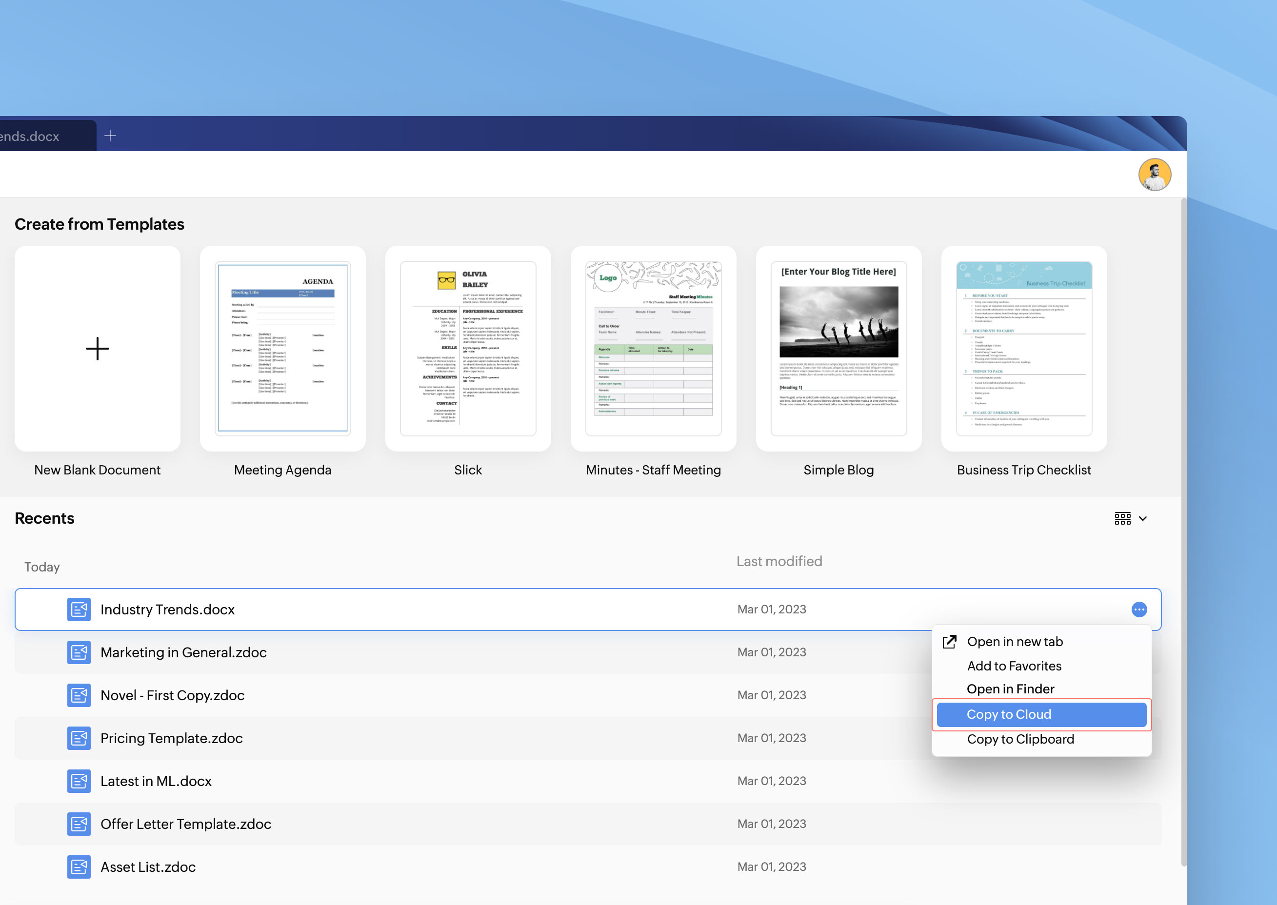Choose Open in Finder from the menu

(1010, 689)
